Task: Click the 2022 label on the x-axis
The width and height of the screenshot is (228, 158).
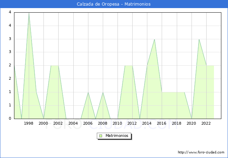Action: (x=206, y=123)
